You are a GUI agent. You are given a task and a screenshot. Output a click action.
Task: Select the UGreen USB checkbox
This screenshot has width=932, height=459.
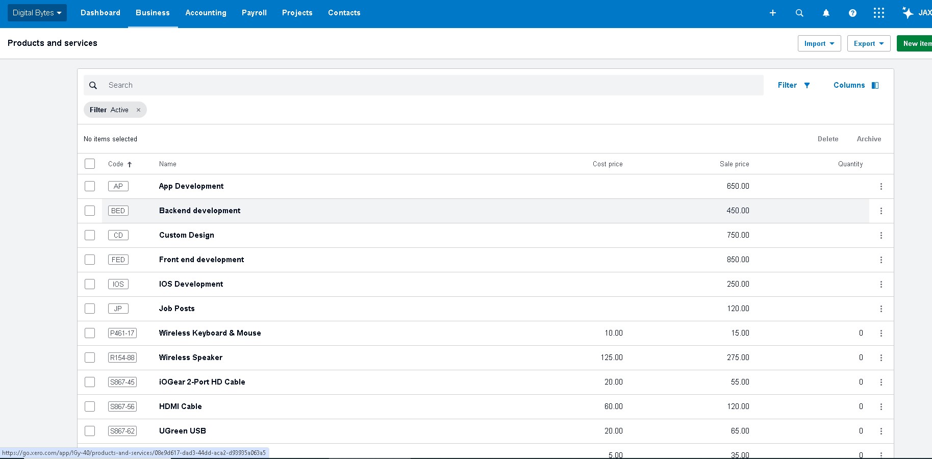tap(90, 431)
